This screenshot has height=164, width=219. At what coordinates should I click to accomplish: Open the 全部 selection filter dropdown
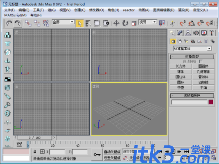point(63,22)
